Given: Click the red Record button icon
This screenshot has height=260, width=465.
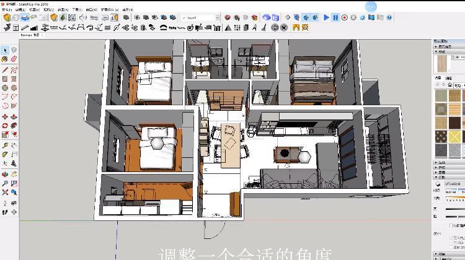Looking at the screenshot, I should pyautogui.click(x=345, y=18).
